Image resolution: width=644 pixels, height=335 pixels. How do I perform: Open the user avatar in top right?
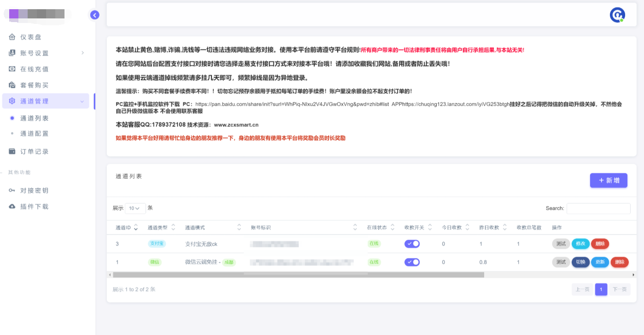click(617, 15)
